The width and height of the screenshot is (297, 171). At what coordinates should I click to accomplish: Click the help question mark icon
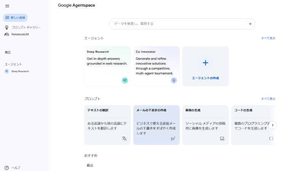pos(6,168)
